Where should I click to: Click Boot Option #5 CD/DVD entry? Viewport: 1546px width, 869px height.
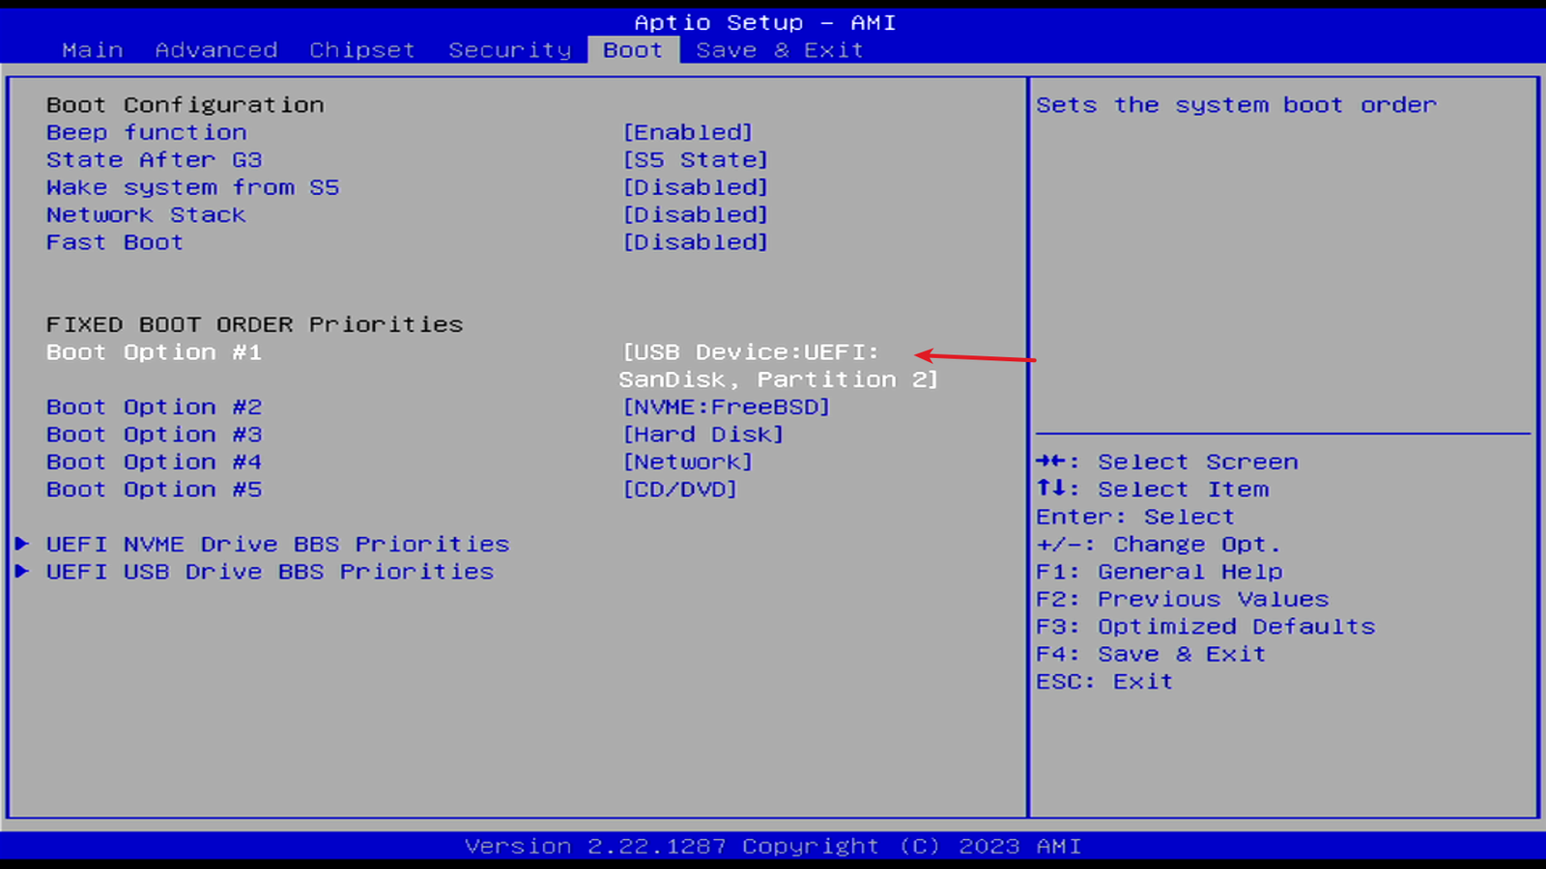(x=678, y=490)
